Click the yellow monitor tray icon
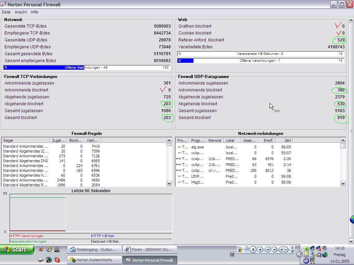This screenshot has height=265, width=354. pos(306,255)
